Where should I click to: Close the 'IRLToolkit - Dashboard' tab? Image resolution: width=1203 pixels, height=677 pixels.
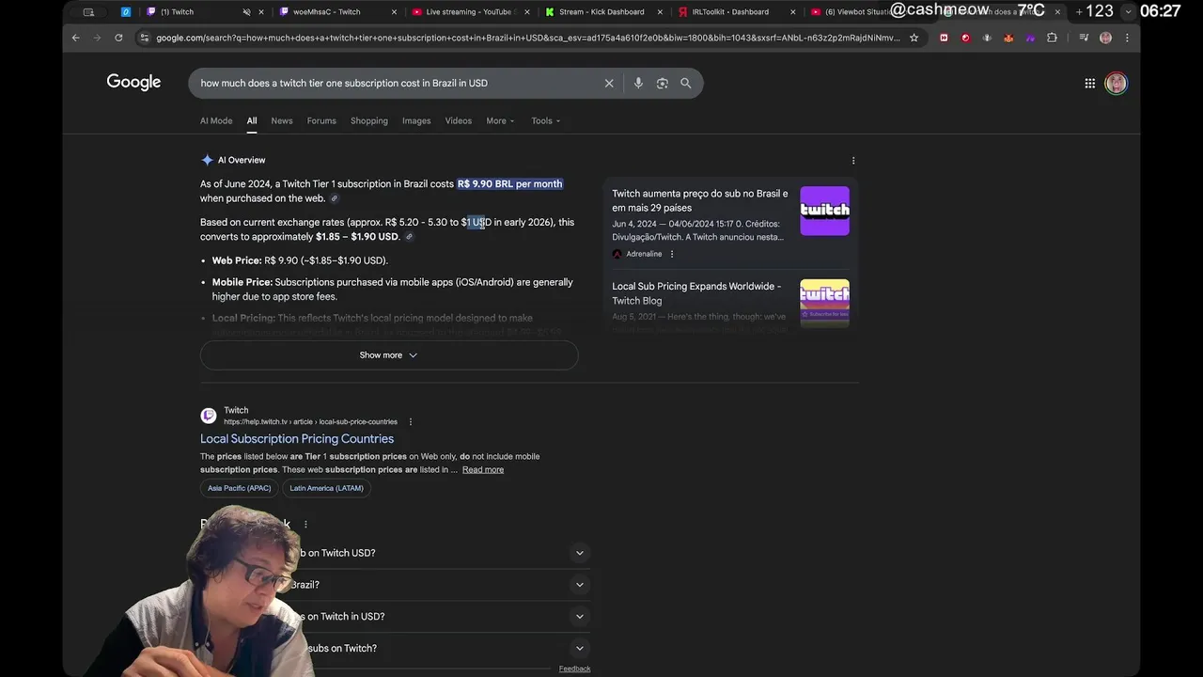pyautogui.click(x=793, y=12)
